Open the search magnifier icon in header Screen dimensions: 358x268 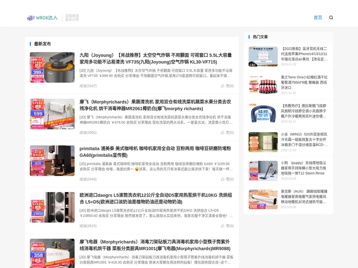point(331,17)
